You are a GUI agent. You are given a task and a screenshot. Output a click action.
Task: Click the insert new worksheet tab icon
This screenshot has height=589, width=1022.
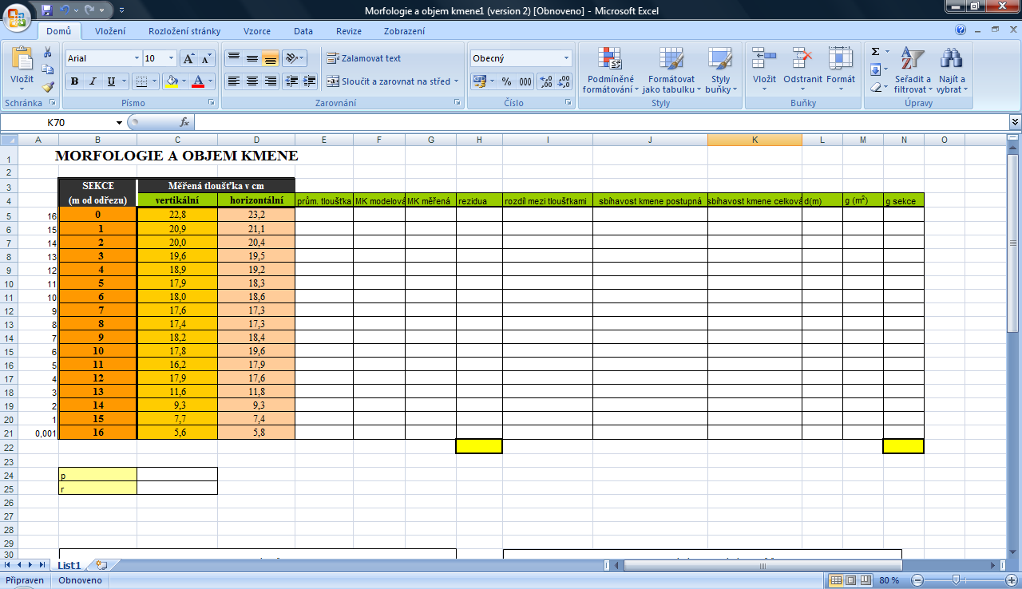click(x=101, y=565)
